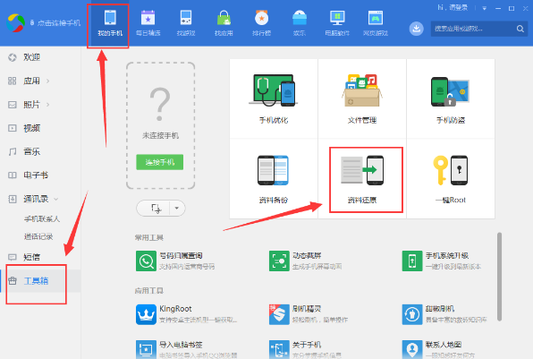
Task: Launch the 一键Root key icon tool
Action: tap(451, 179)
